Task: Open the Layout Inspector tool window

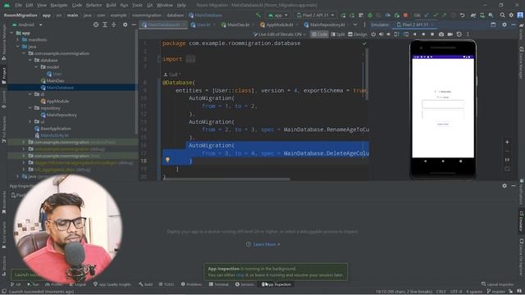Action: 498,284
